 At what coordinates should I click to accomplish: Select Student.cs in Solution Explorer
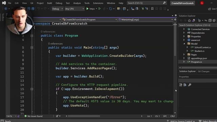pos(199,51)
